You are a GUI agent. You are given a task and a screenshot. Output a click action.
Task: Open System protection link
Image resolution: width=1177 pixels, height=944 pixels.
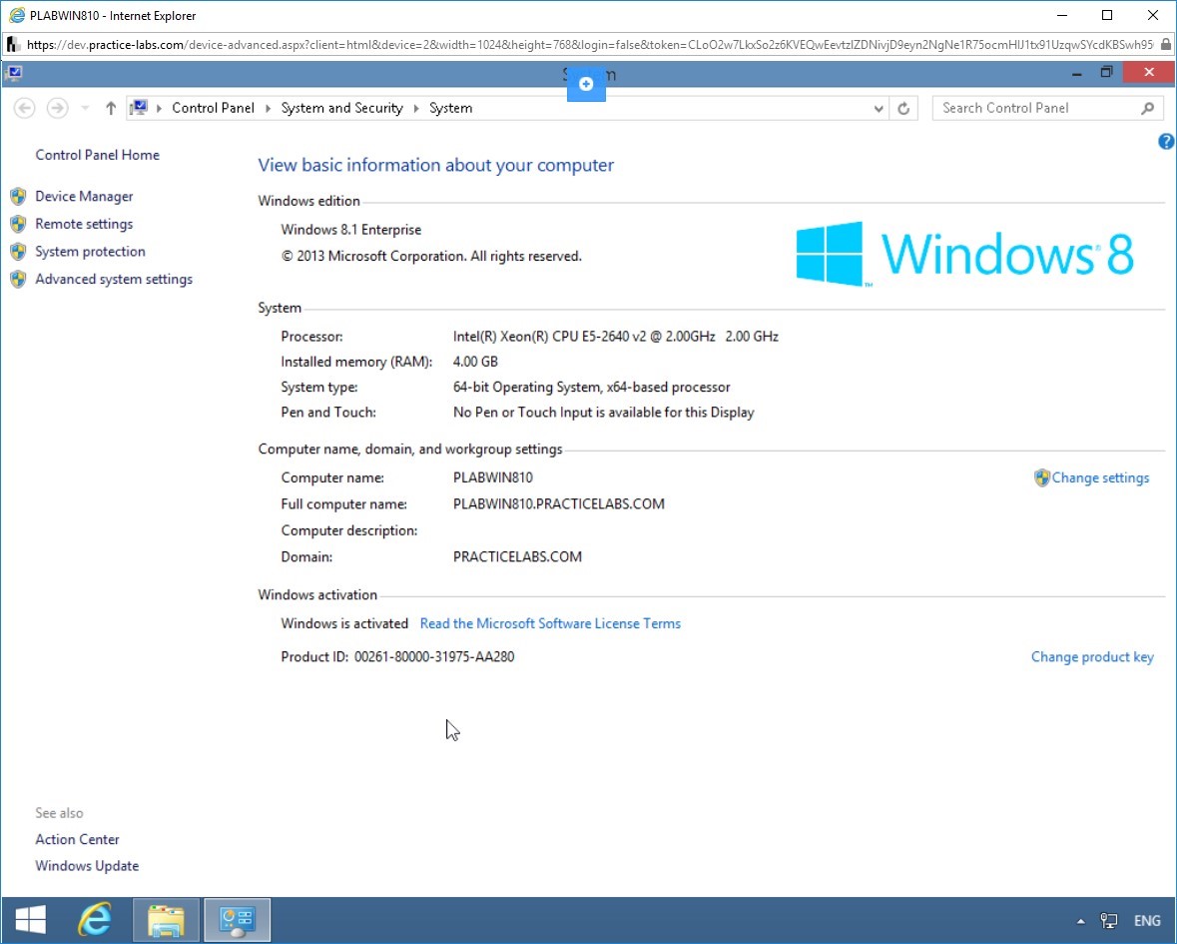[90, 252]
